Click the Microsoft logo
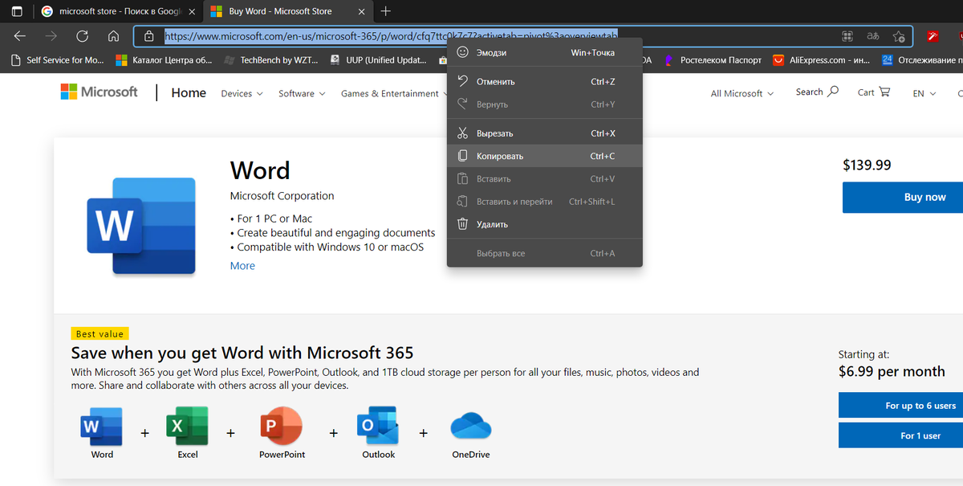Viewport: 963px width, 486px height. pos(100,92)
